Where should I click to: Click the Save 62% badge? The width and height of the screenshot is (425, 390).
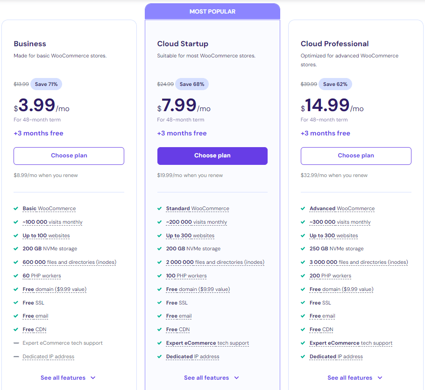pyautogui.click(x=335, y=84)
